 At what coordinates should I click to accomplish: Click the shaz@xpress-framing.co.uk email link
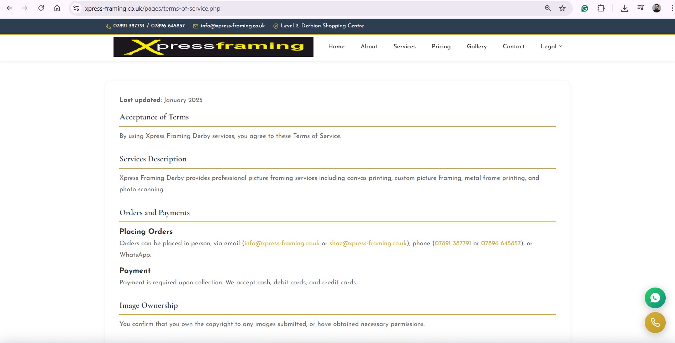point(368,243)
